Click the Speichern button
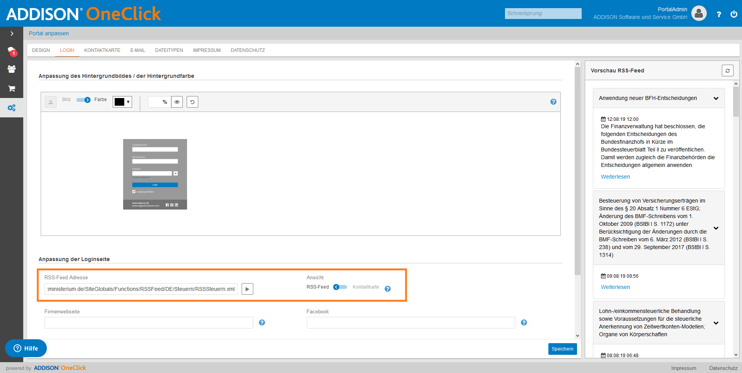The image size is (742, 373). (562, 349)
